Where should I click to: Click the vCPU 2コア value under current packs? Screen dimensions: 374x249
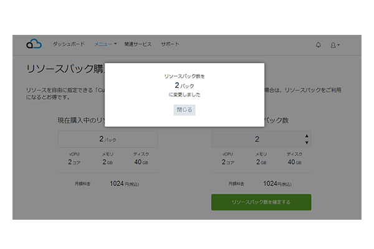[x=74, y=162]
